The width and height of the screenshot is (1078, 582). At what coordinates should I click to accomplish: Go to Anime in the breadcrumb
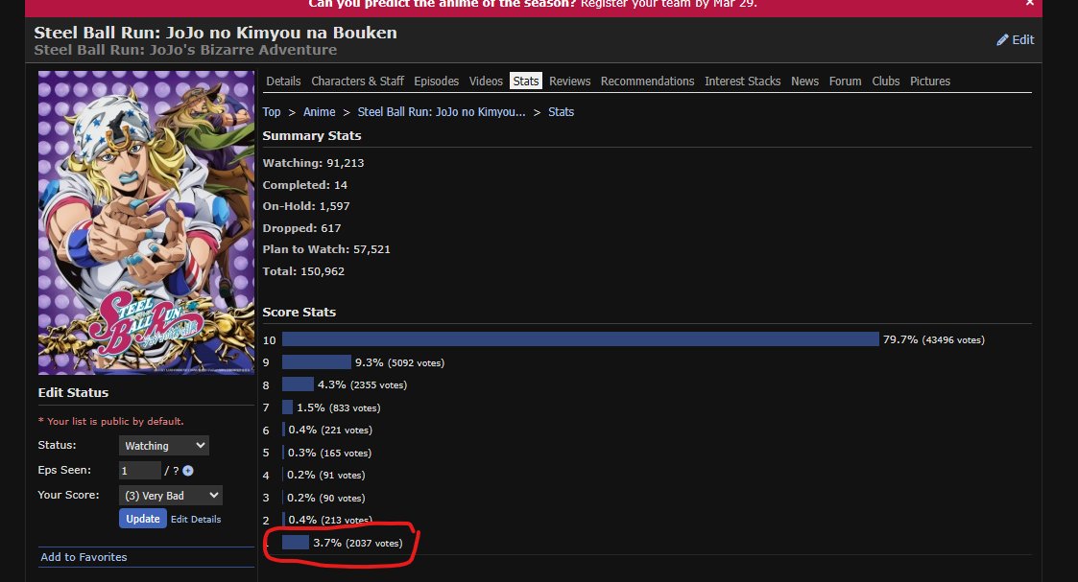click(319, 112)
